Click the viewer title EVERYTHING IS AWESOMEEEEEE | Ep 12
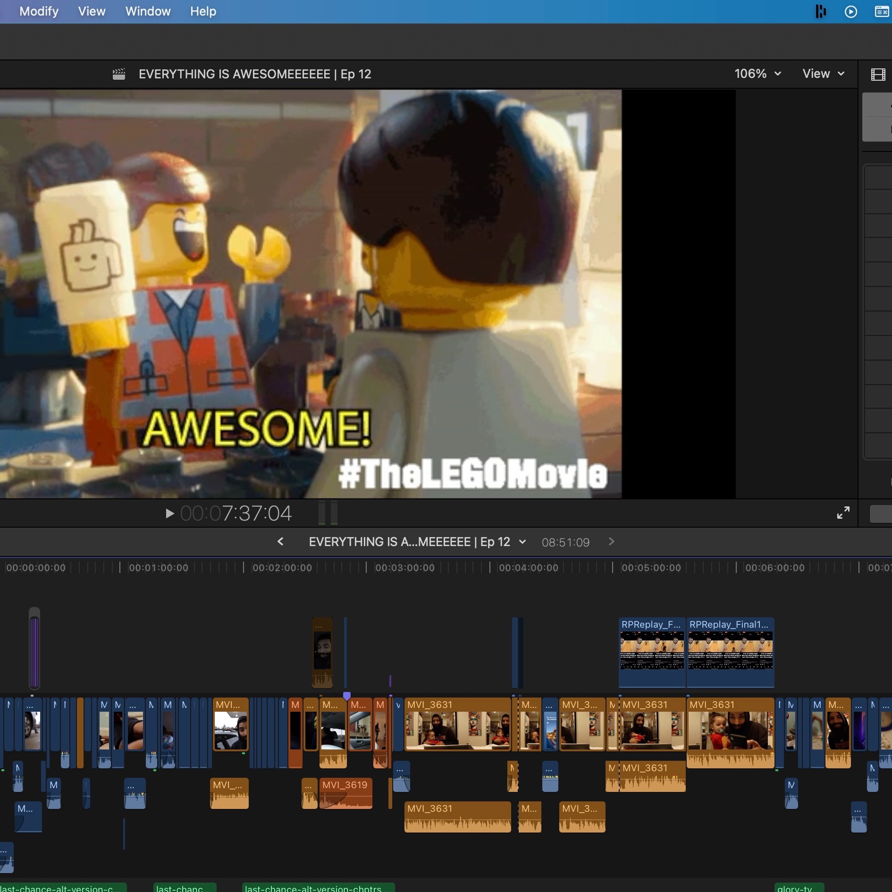This screenshot has height=892, width=892. click(255, 74)
